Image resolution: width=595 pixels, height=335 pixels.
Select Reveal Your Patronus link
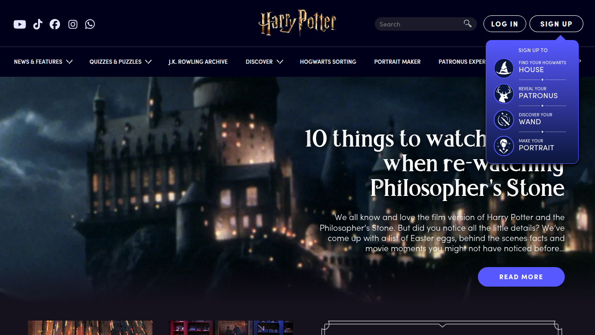click(x=538, y=93)
